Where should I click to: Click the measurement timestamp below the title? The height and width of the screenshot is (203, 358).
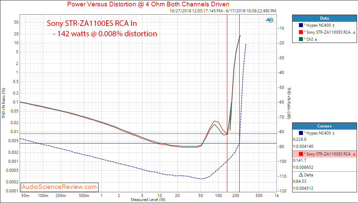[x=223, y=11]
